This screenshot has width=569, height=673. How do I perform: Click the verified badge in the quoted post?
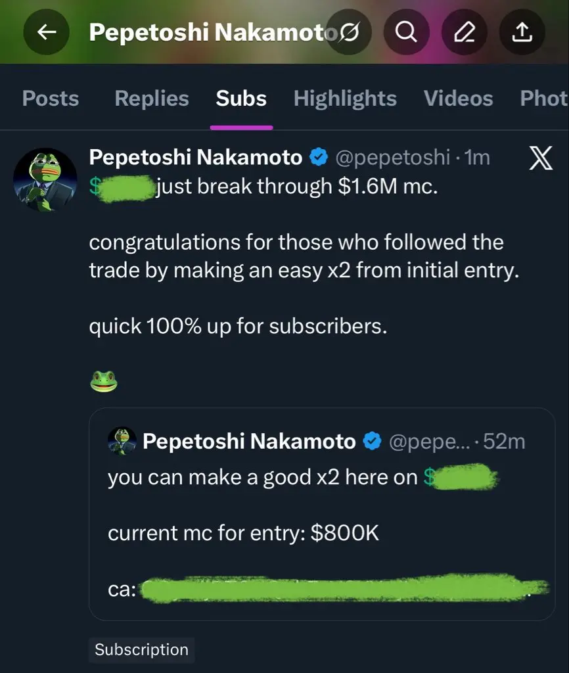(x=373, y=442)
